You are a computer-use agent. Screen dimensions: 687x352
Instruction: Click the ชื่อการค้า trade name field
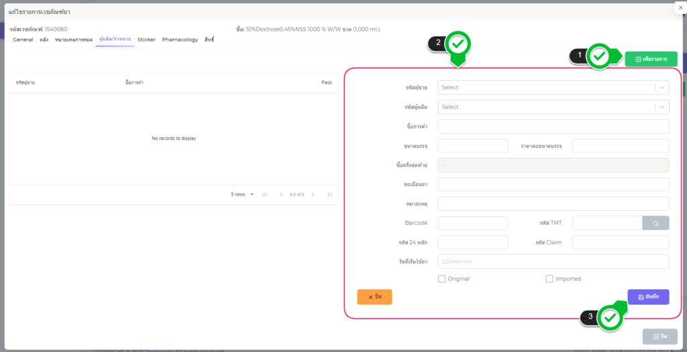(x=553, y=126)
